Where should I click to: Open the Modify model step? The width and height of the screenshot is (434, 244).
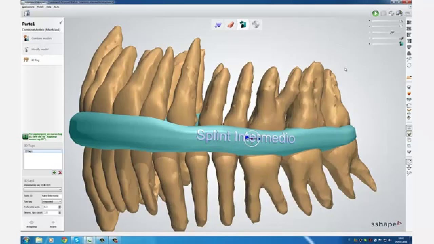coord(42,49)
